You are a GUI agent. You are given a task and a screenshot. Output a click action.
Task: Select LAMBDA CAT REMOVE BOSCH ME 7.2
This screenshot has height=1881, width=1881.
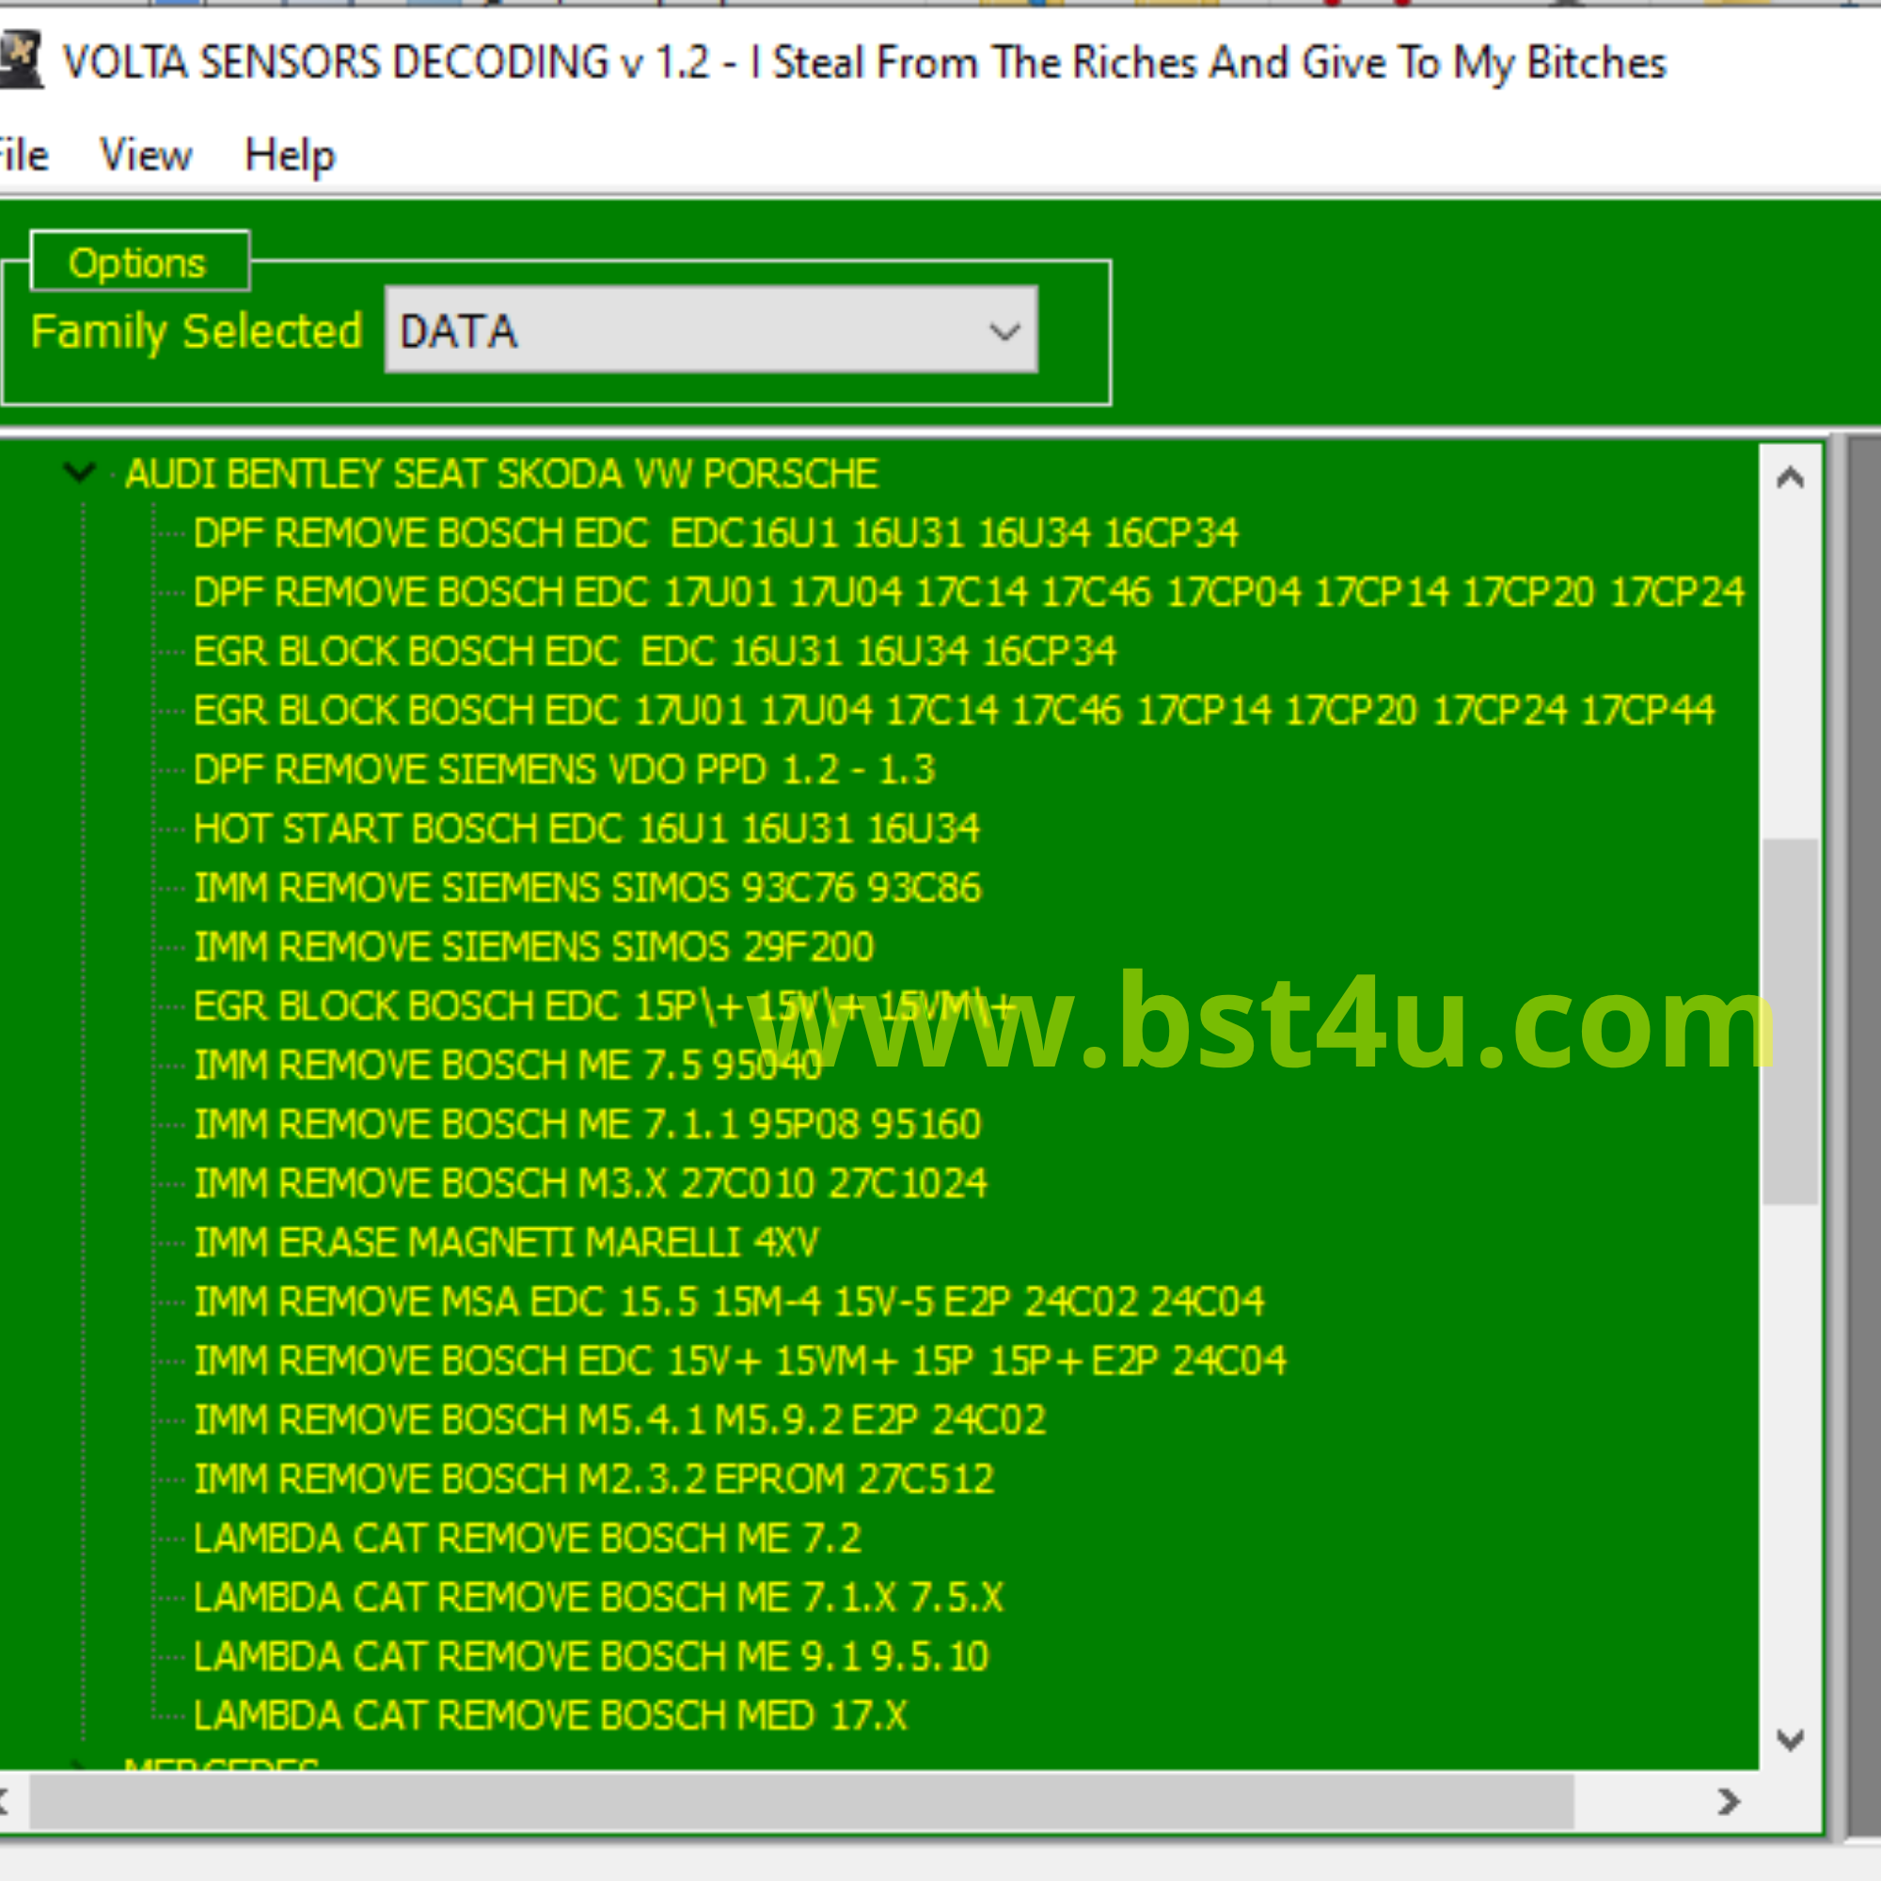coord(528,1539)
